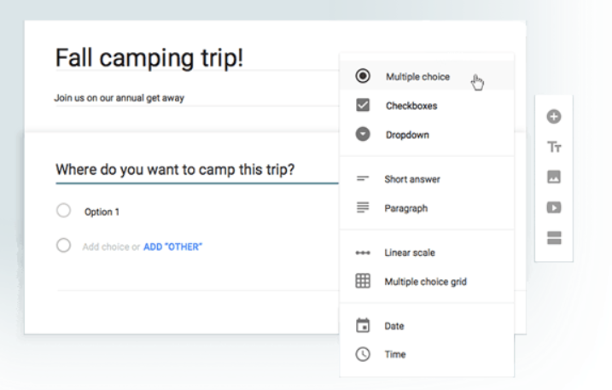The image size is (612, 390).
Task: Select Dropdown from the question type list
Action: pos(407,135)
